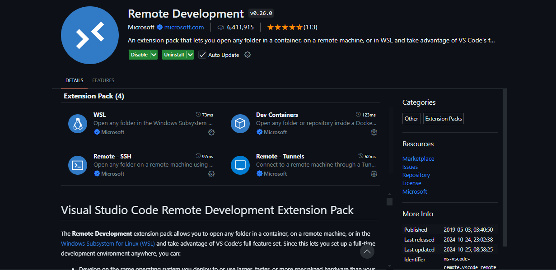This screenshot has height=270, width=556.
Task: Click the Extension Pack (4) heading
Action: pos(94,96)
